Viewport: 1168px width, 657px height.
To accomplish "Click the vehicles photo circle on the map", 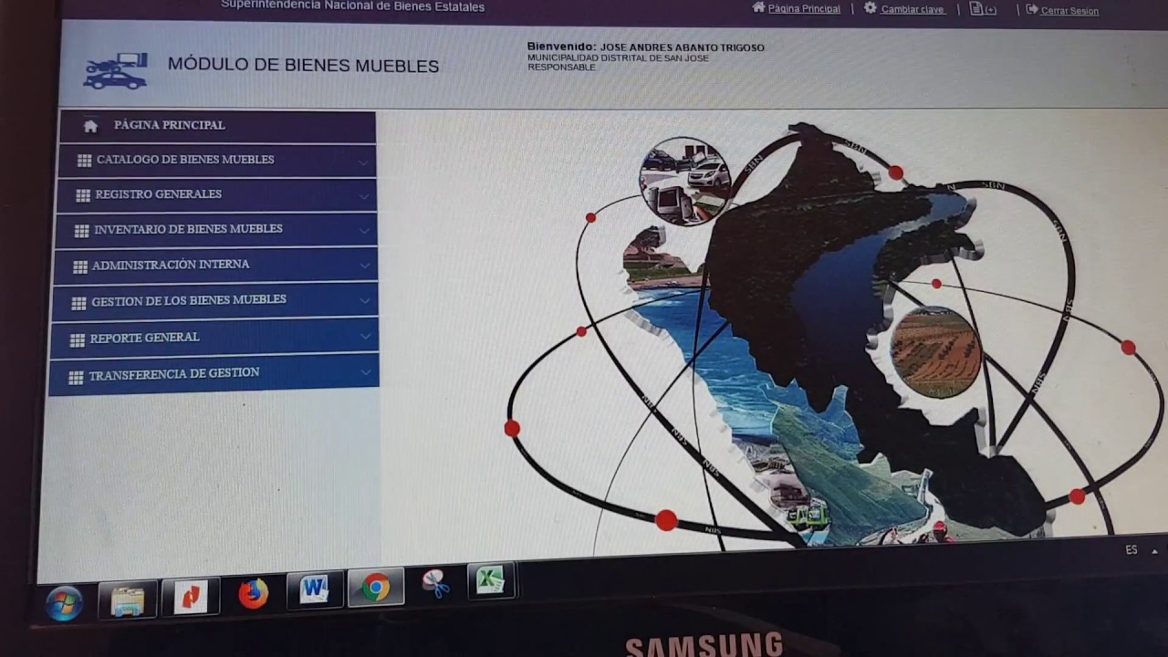I will click(x=684, y=182).
